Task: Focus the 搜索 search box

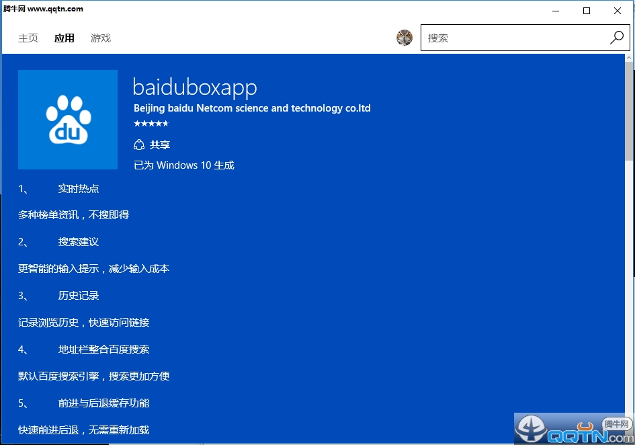Action: [x=525, y=38]
